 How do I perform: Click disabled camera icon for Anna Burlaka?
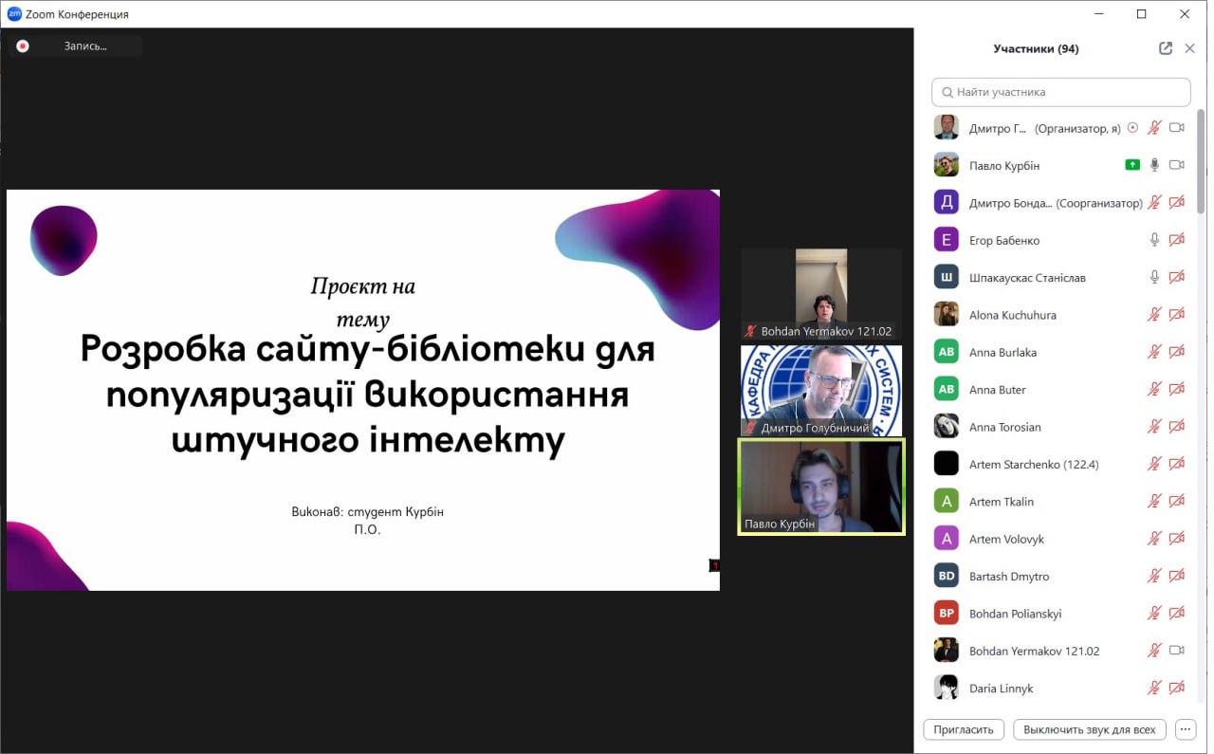point(1177,352)
